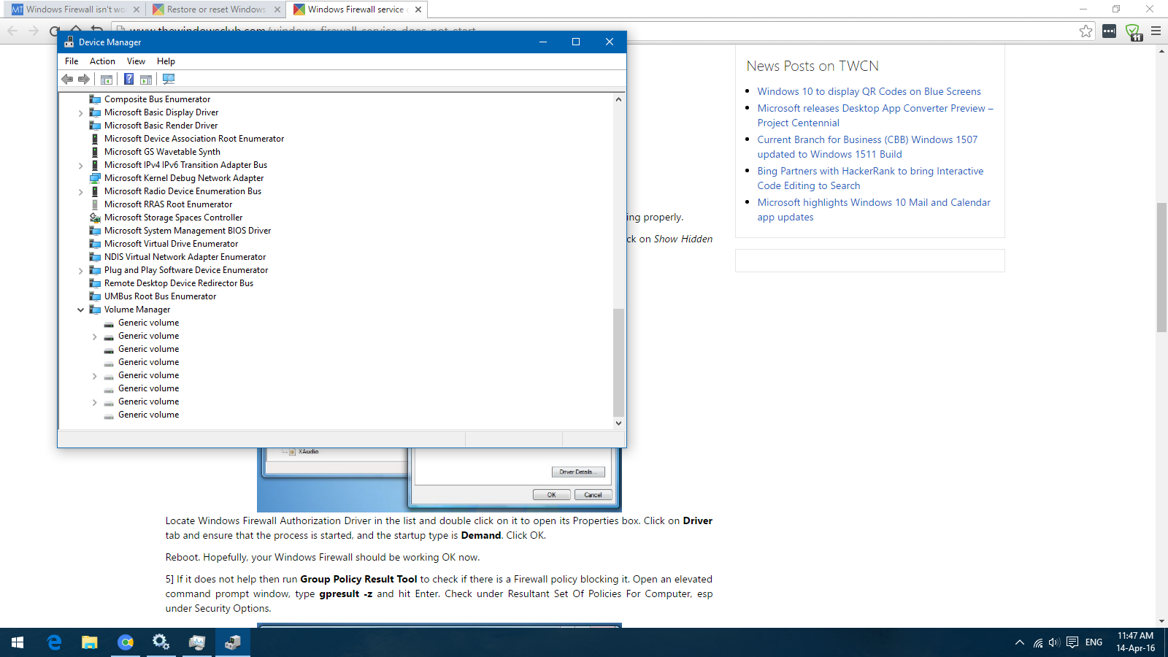Open the Action Center notifications icon
The width and height of the screenshot is (1168, 657).
coord(1072,642)
